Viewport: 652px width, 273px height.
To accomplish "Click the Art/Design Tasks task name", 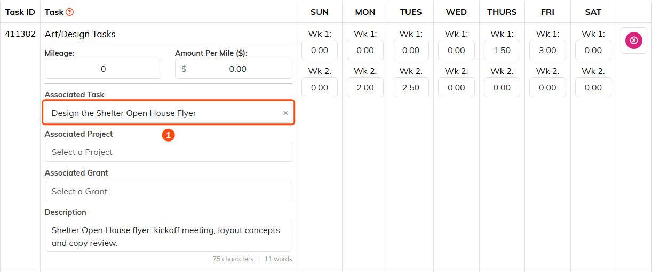I will [80, 34].
